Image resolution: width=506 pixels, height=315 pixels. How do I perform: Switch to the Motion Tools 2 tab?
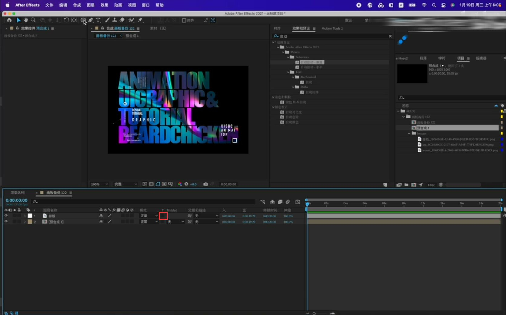(332, 28)
